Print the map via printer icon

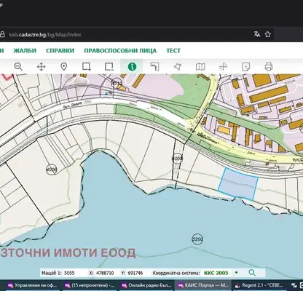click(269, 66)
